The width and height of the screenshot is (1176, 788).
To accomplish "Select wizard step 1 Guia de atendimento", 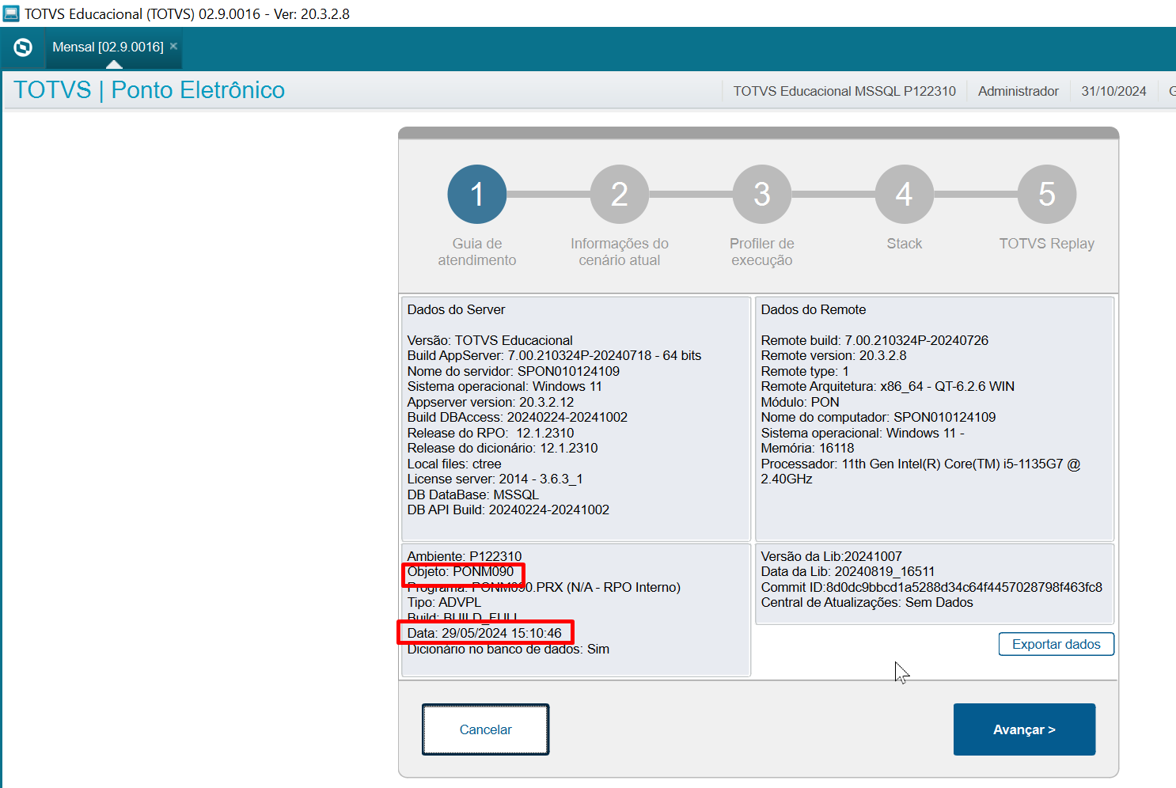I will tap(477, 194).
